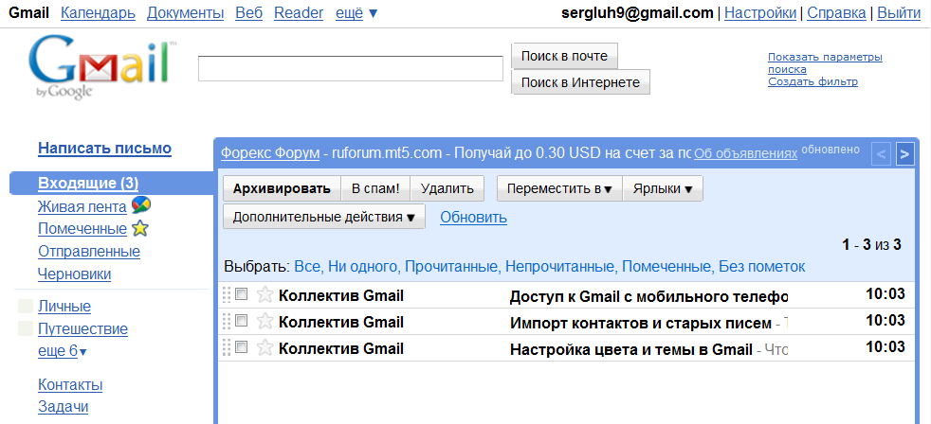Screen dimensions: 931x424
Task: Click color swatch of Путешествие label
Action: pos(26,329)
